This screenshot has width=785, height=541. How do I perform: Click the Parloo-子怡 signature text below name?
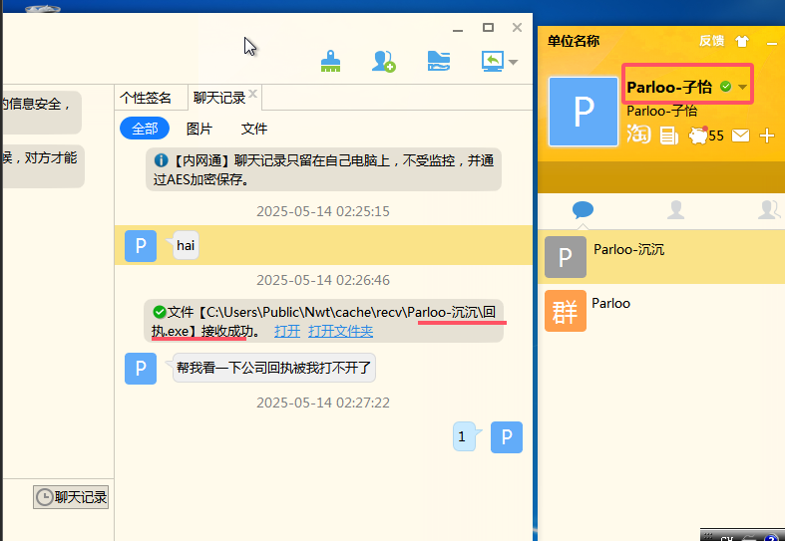[662, 111]
